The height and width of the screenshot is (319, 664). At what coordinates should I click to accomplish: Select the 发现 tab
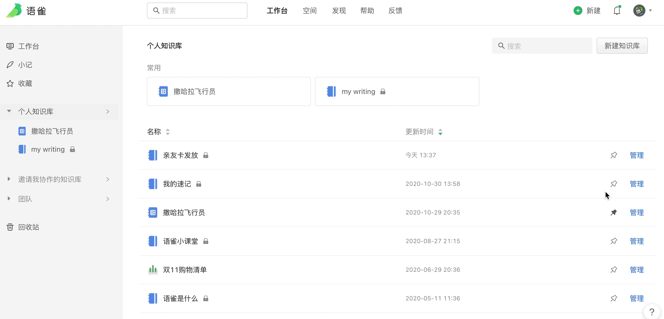tap(339, 11)
